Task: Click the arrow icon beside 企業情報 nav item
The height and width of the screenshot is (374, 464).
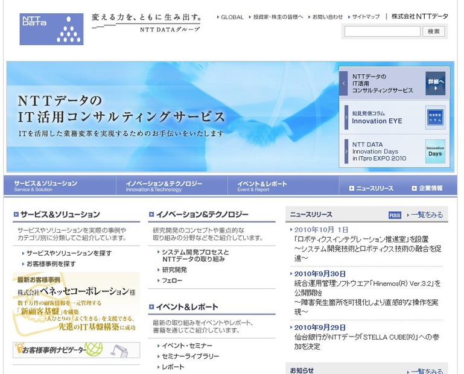Action: pyautogui.click(x=415, y=188)
